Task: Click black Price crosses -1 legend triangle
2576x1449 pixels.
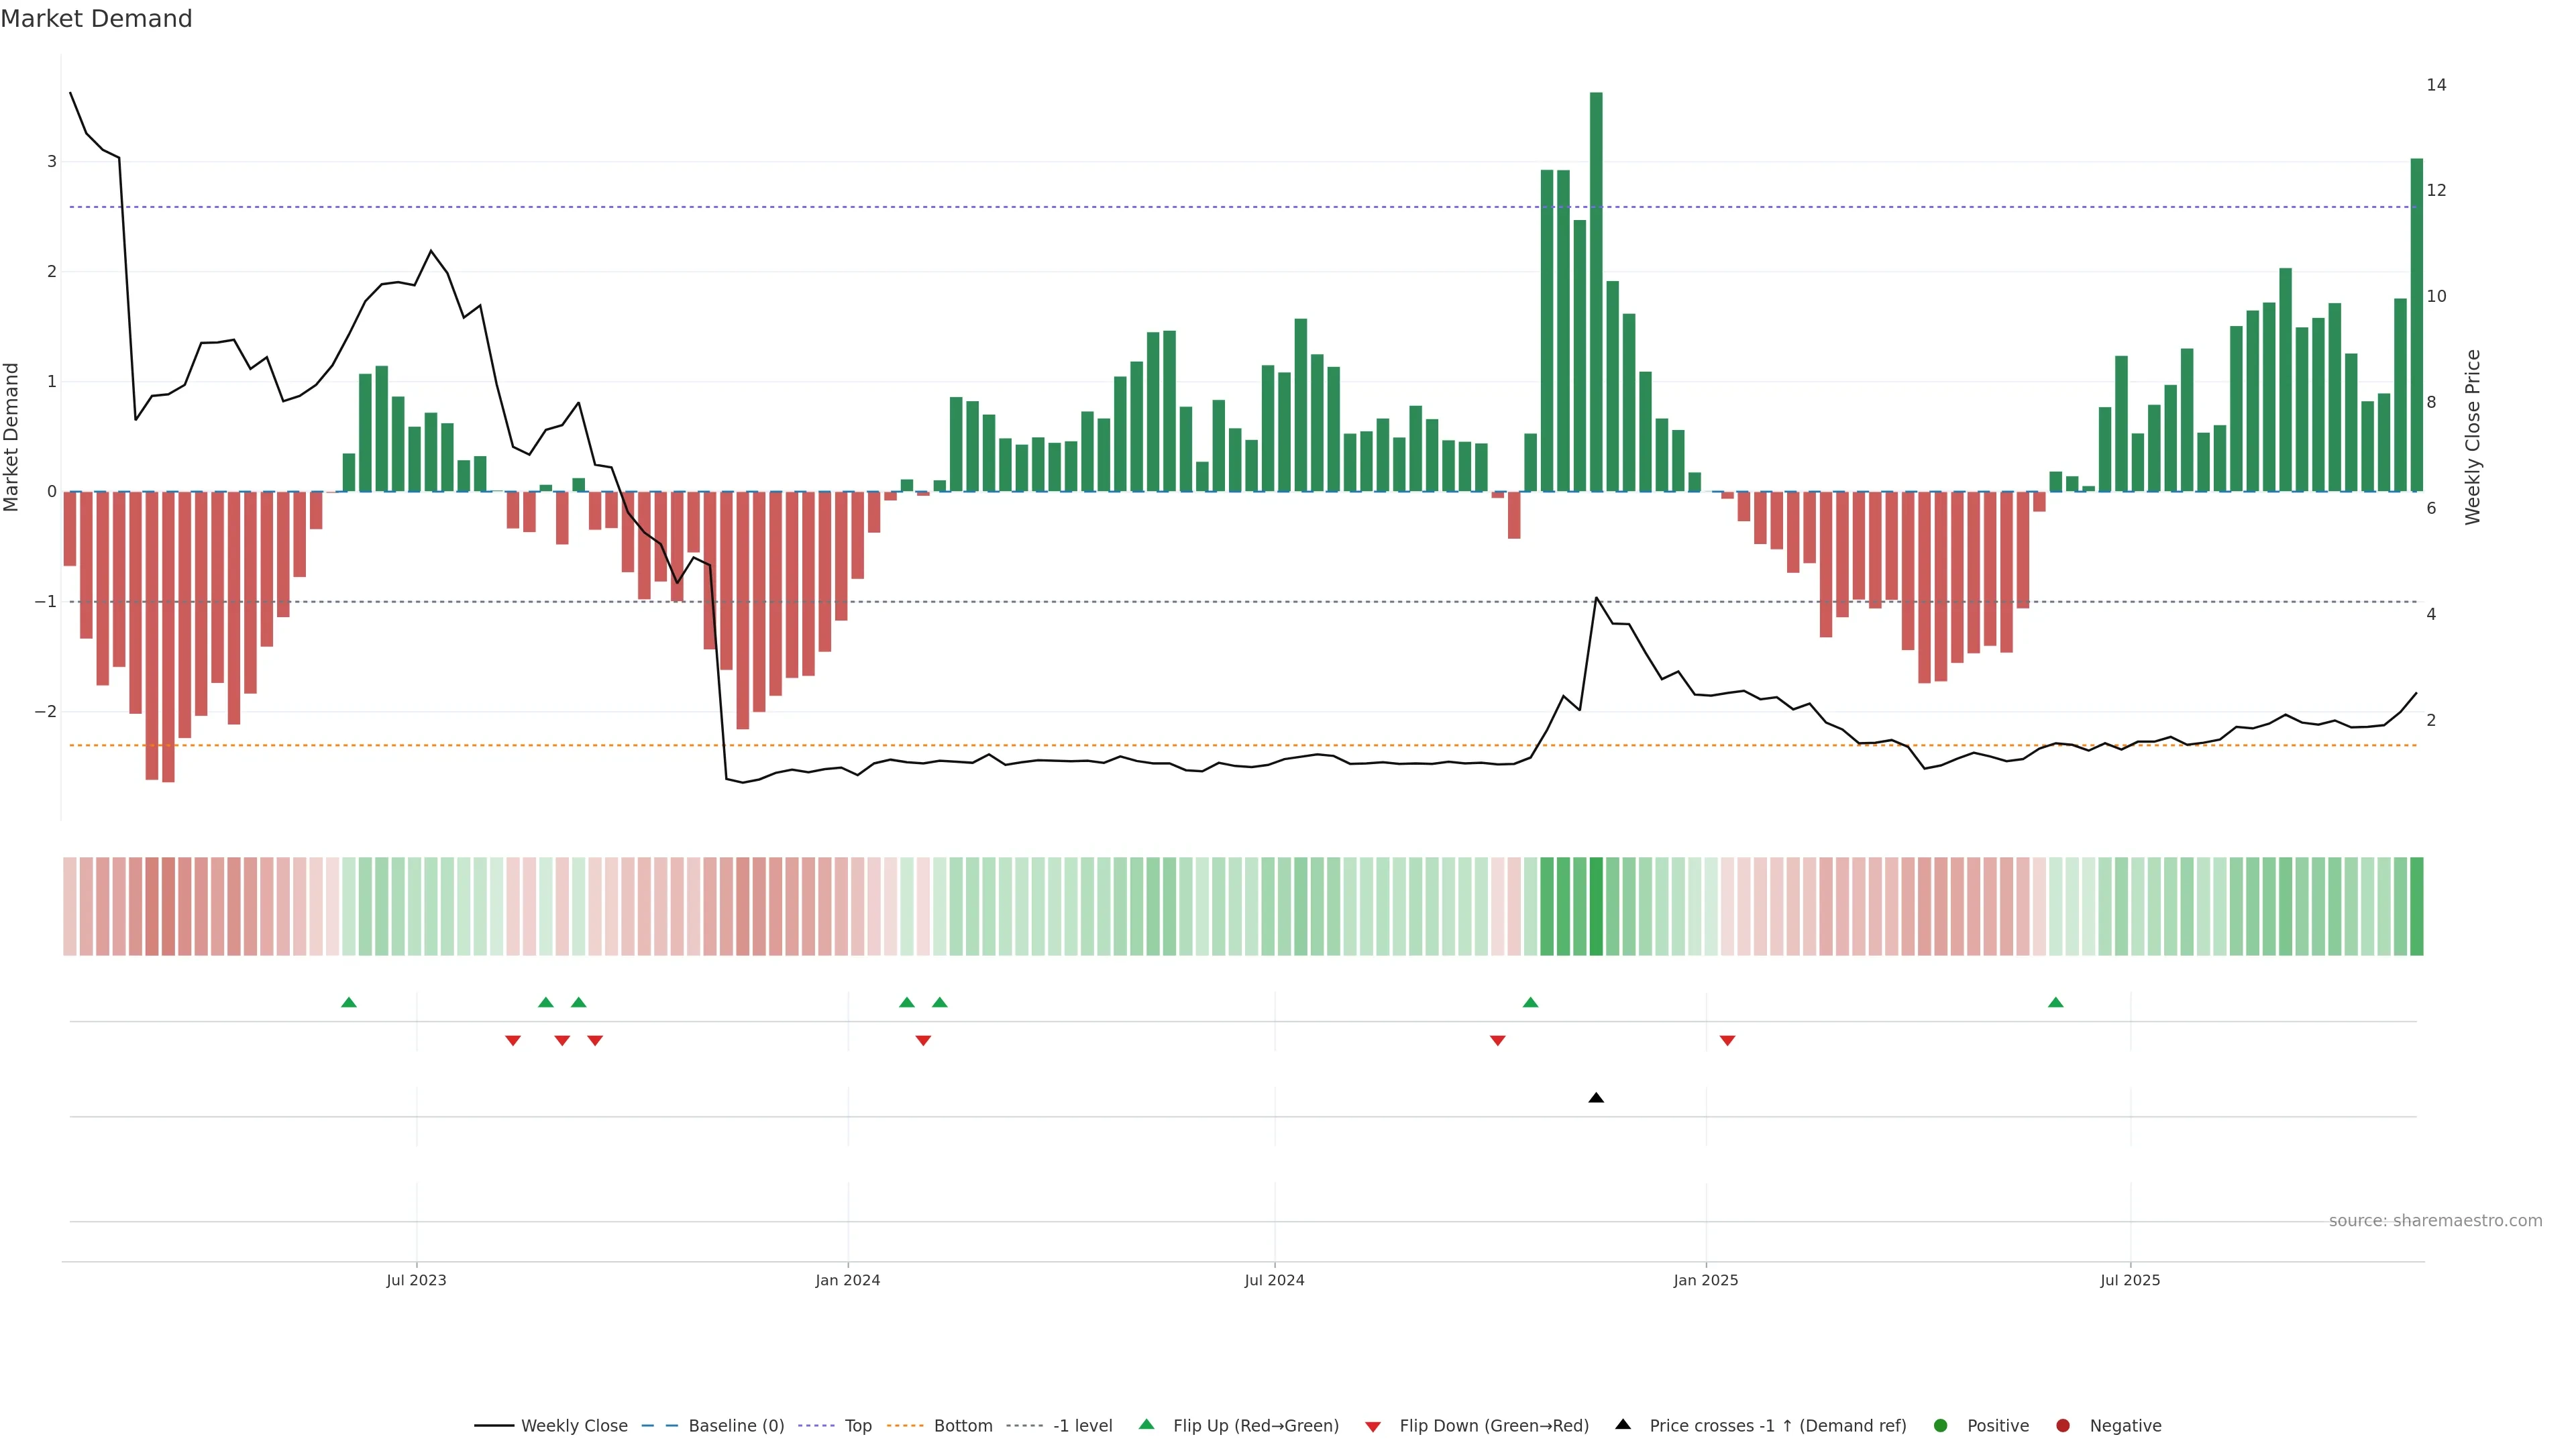Action: tap(1623, 1425)
